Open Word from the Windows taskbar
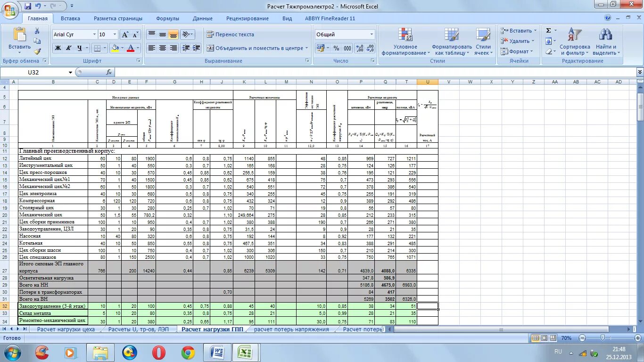The width and height of the screenshot is (644, 362). [218, 352]
